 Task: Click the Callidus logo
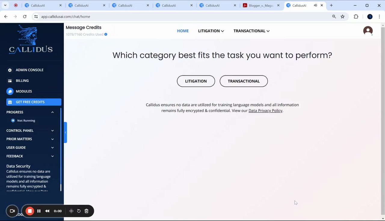(31, 39)
